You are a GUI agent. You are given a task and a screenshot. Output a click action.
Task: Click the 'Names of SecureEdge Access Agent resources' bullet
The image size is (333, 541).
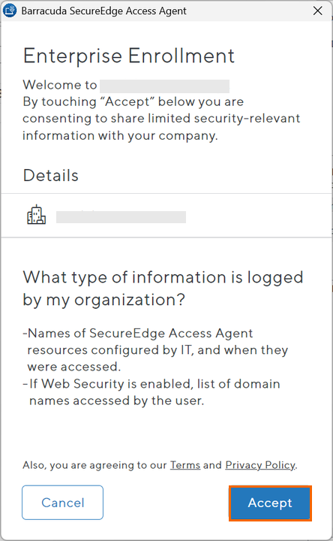155,350
